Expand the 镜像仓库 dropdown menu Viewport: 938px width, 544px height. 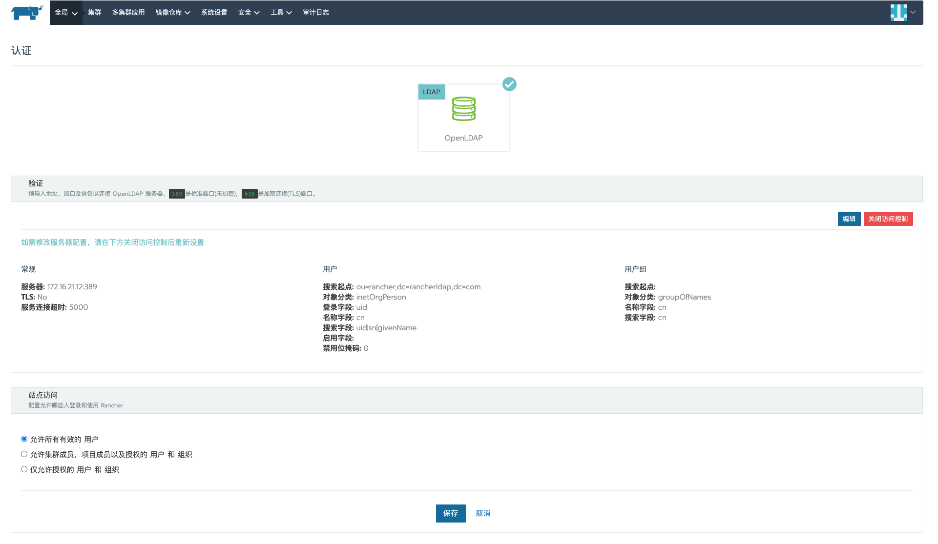[x=173, y=13]
